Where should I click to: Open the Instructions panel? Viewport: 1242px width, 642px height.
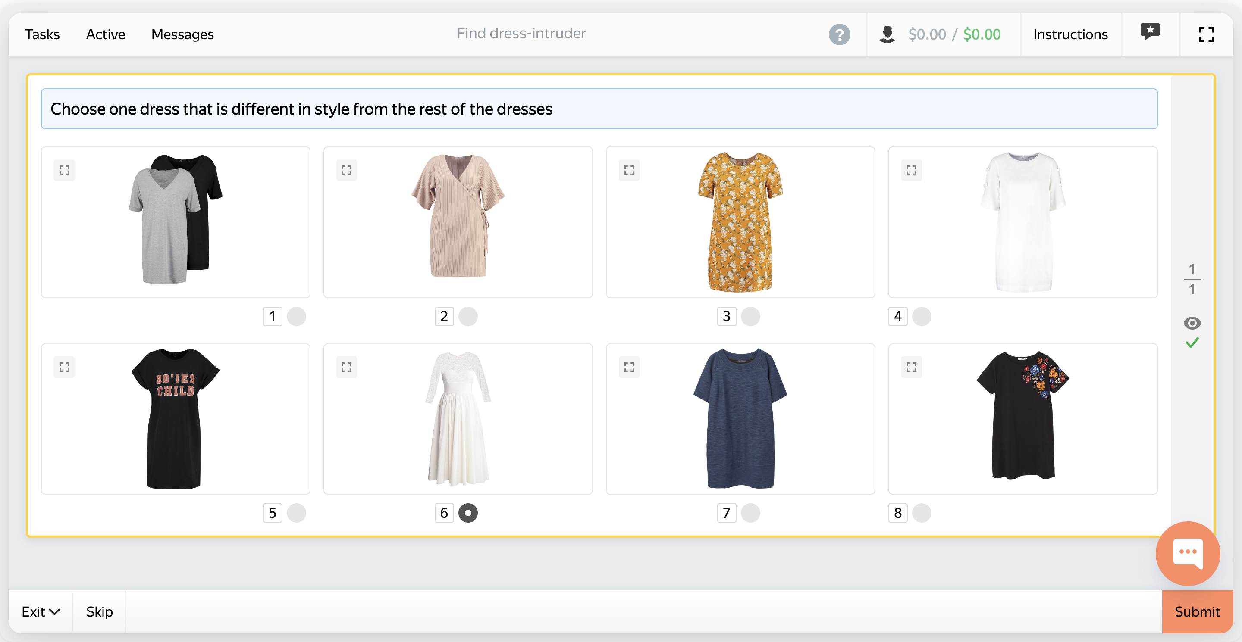pos(1070,34)
